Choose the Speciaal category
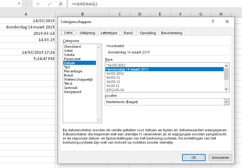Image resolution: width=242 pixels, height=168 pixels. (x=80, y=88)
